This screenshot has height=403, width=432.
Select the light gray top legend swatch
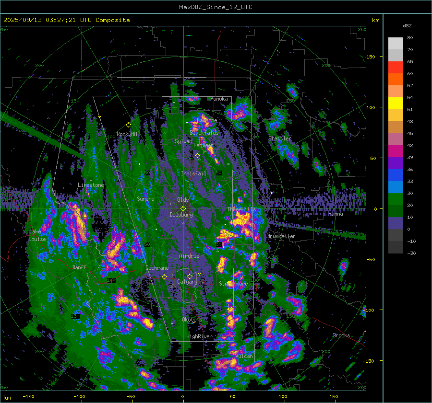coord(396,44)
